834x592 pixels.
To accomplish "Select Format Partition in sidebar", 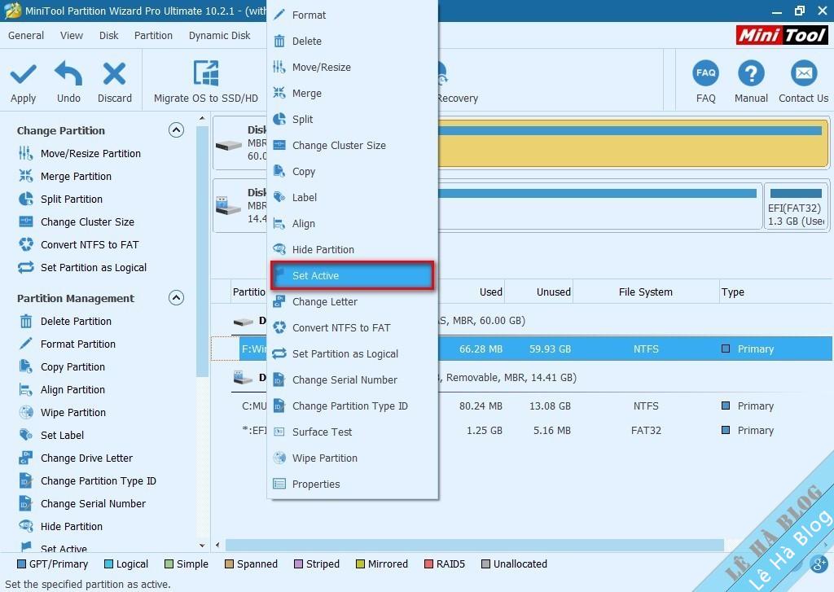I will pos(67,344).
